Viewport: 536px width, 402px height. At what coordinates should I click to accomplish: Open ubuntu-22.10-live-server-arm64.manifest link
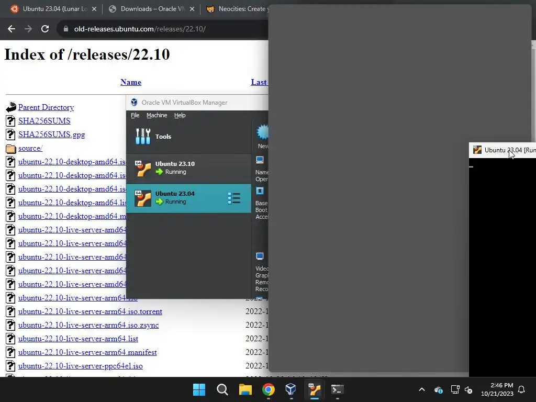click(x=87, y=352)
